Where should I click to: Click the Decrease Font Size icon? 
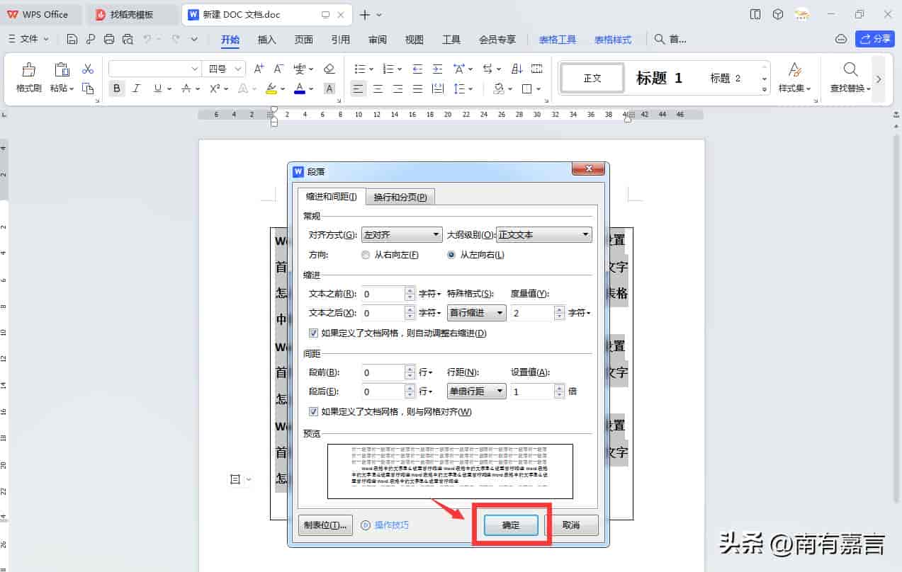[278, 69]
